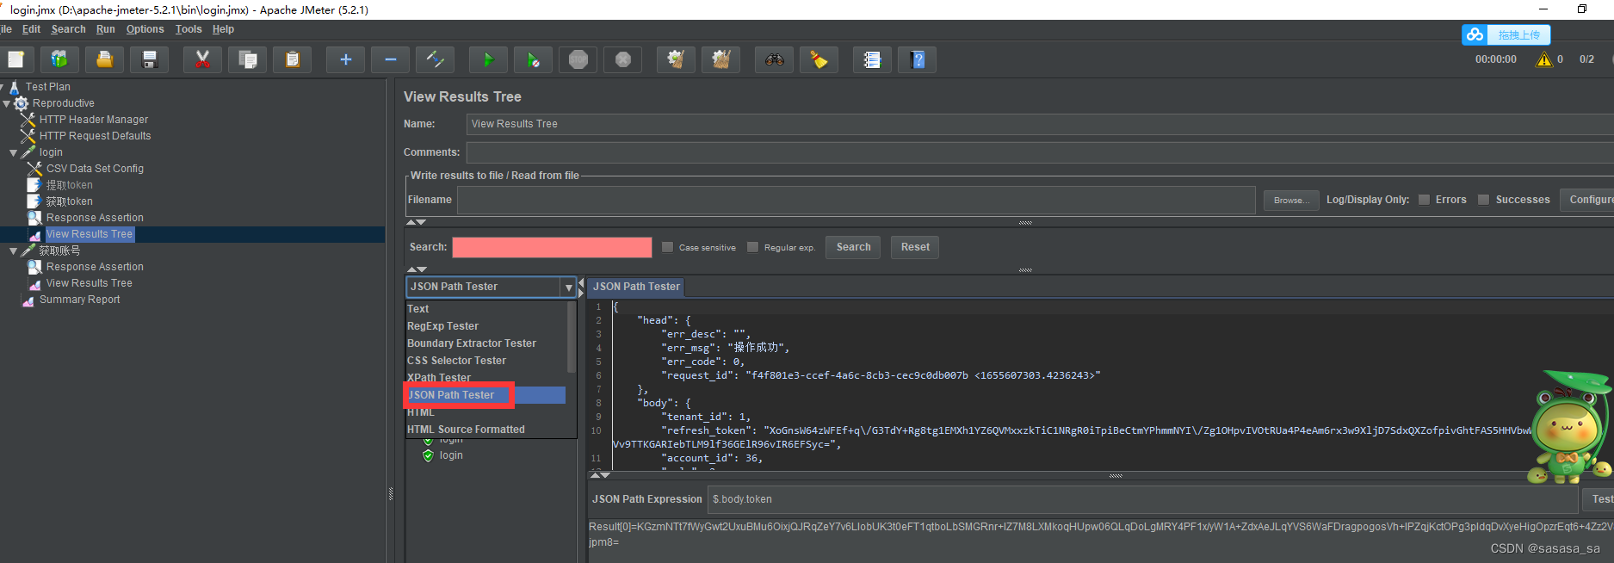This screenshot has width=1614, height=563.
Task: Select the JSON Path Tester tab
Action: (636, 287)
